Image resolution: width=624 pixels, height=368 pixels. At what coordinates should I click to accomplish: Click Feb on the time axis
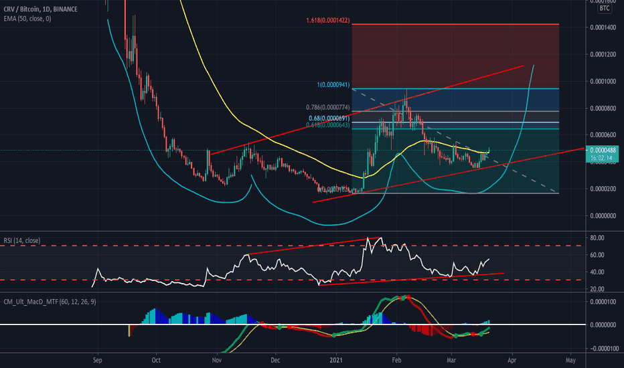tap(396, 360)
